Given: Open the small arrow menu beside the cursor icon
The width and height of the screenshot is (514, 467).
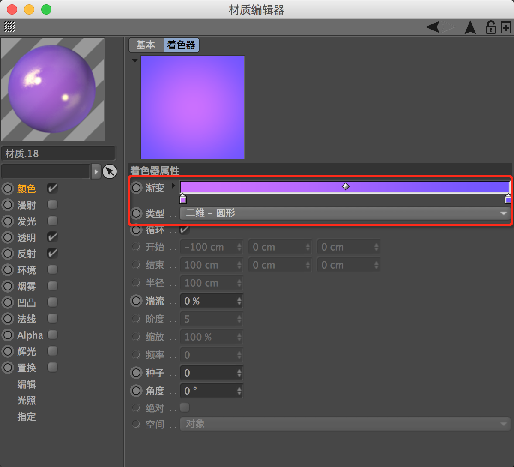Looking at the screenshot, I should (x=96, y=172).
